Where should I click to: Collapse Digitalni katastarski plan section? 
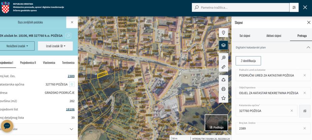308,47
